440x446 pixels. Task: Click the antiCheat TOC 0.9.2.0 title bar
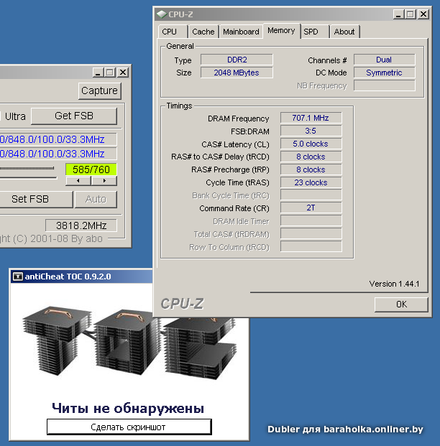coord(82,277)
